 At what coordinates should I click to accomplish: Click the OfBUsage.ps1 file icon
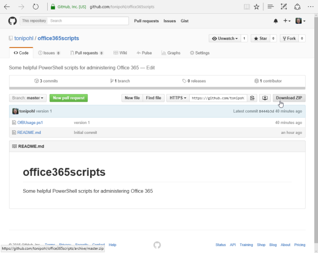[x=14, y=122]
